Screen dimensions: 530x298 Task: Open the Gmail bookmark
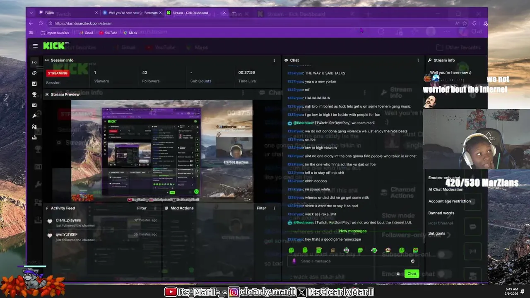pos(86,33)
